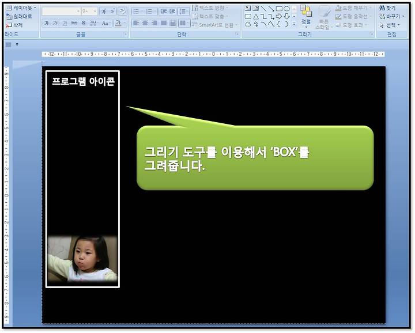Screen dimensions: 415x333
Task: Select the girl photo on slide
Action: coord(82,259)
